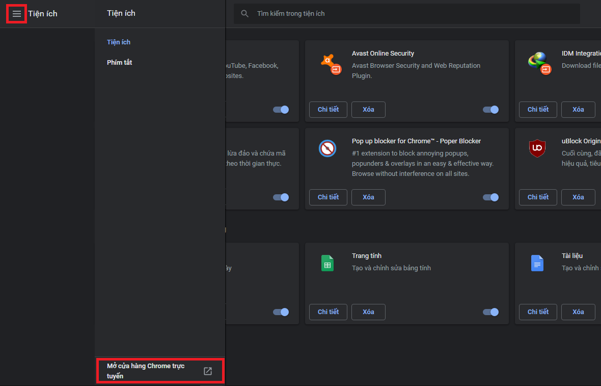Viewport: 601px width, 386px height.
Task: Click the search magnifier icon
Action: pyautogui.click(x=244, y=14)
